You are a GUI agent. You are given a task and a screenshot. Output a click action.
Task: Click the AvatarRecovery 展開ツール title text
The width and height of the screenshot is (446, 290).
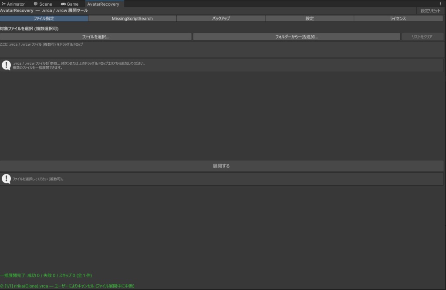(x=44, y=10)
